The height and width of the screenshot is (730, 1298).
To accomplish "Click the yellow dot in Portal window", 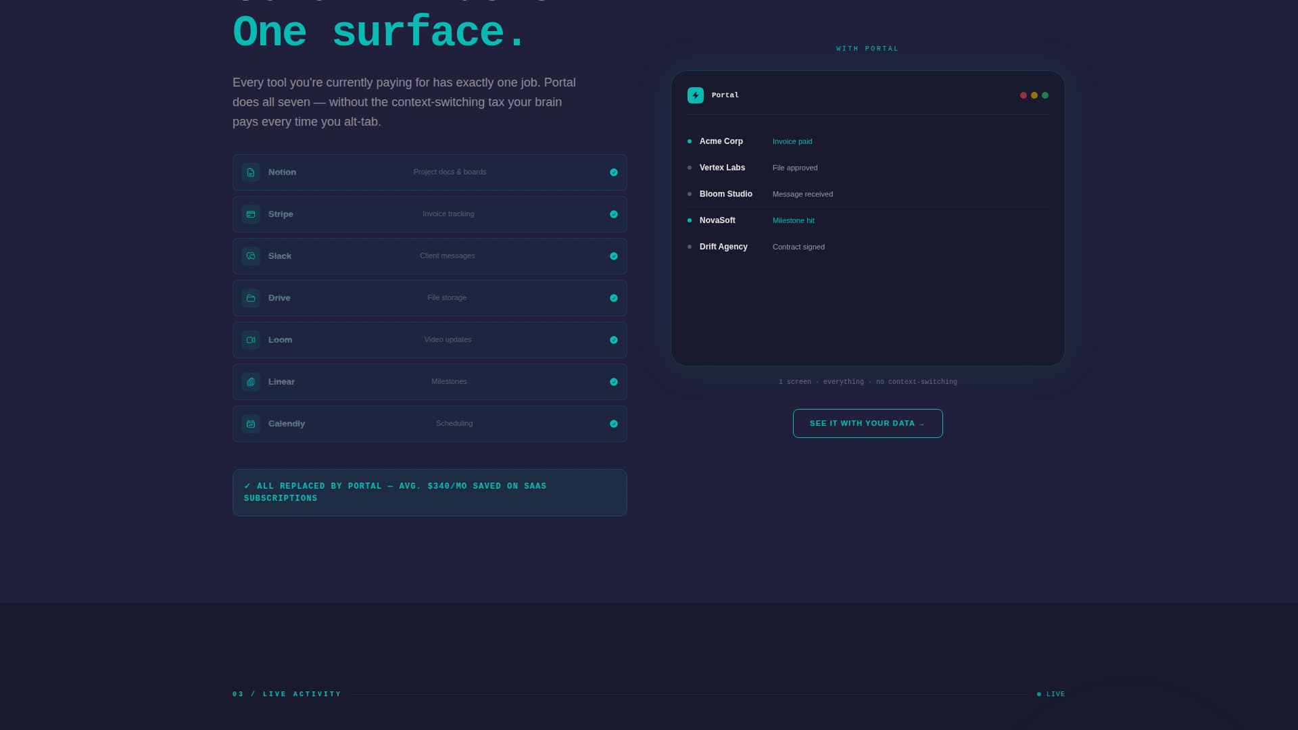I will [1034, 95].
